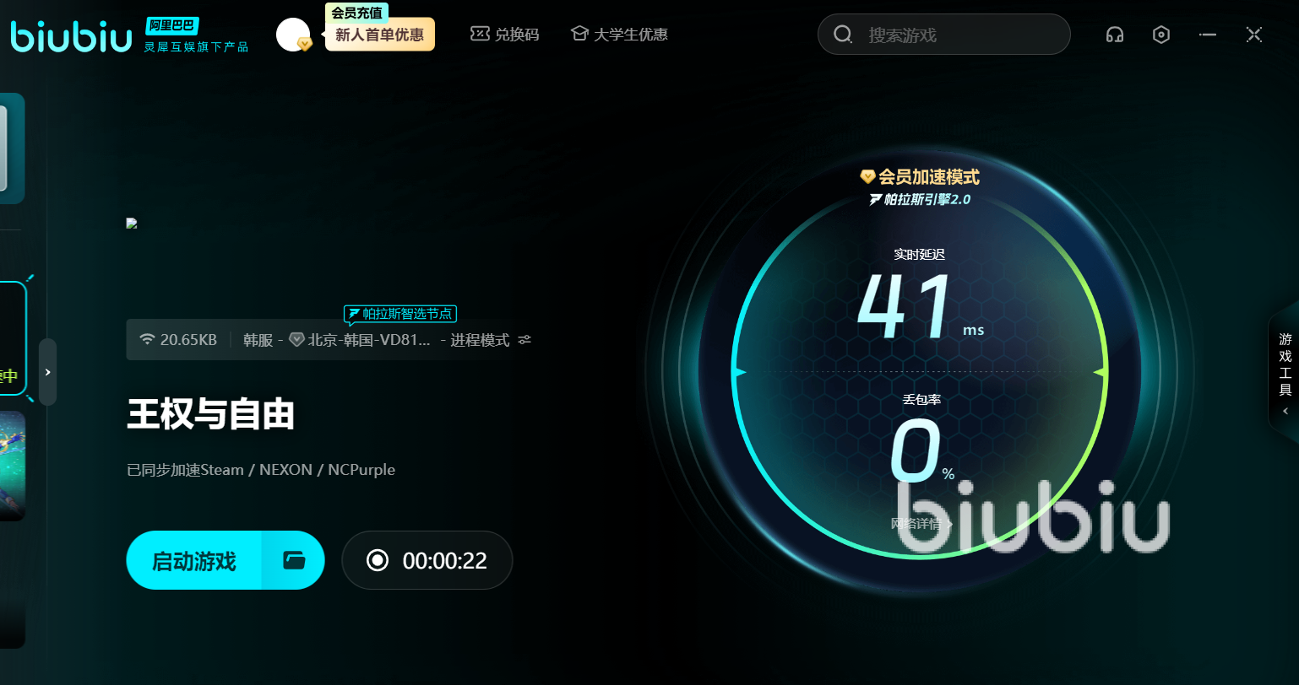Click the Wi-Fi traffic icon showing 20.65KB
This screenshot has width=1299, height=685.
click(147, 339)
